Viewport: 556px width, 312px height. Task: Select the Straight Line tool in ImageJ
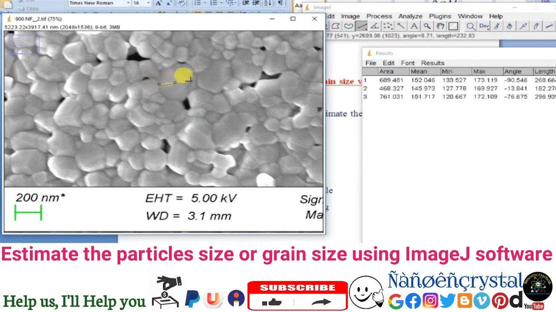click(x=362, y=26)
